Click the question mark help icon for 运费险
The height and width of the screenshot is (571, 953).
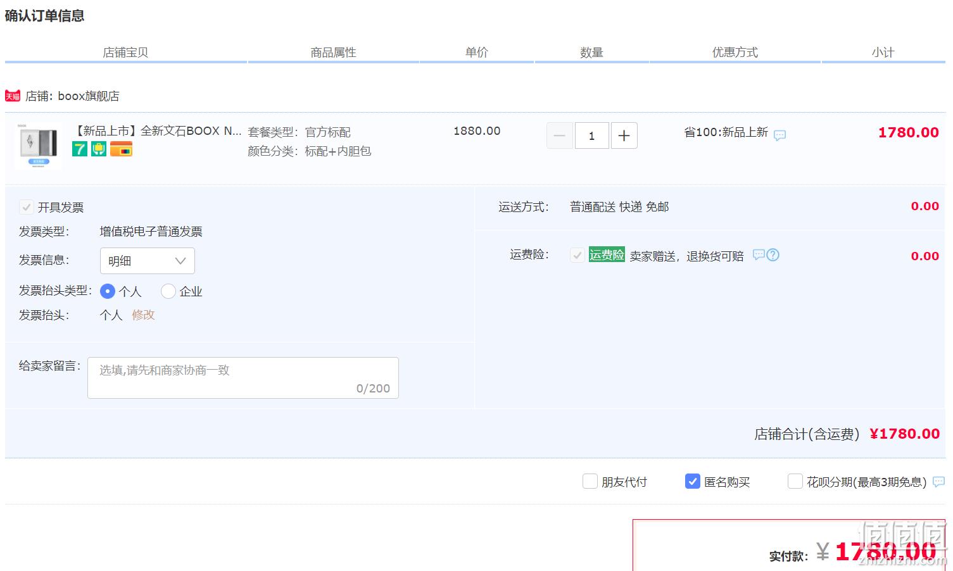[x=773, y=254]
